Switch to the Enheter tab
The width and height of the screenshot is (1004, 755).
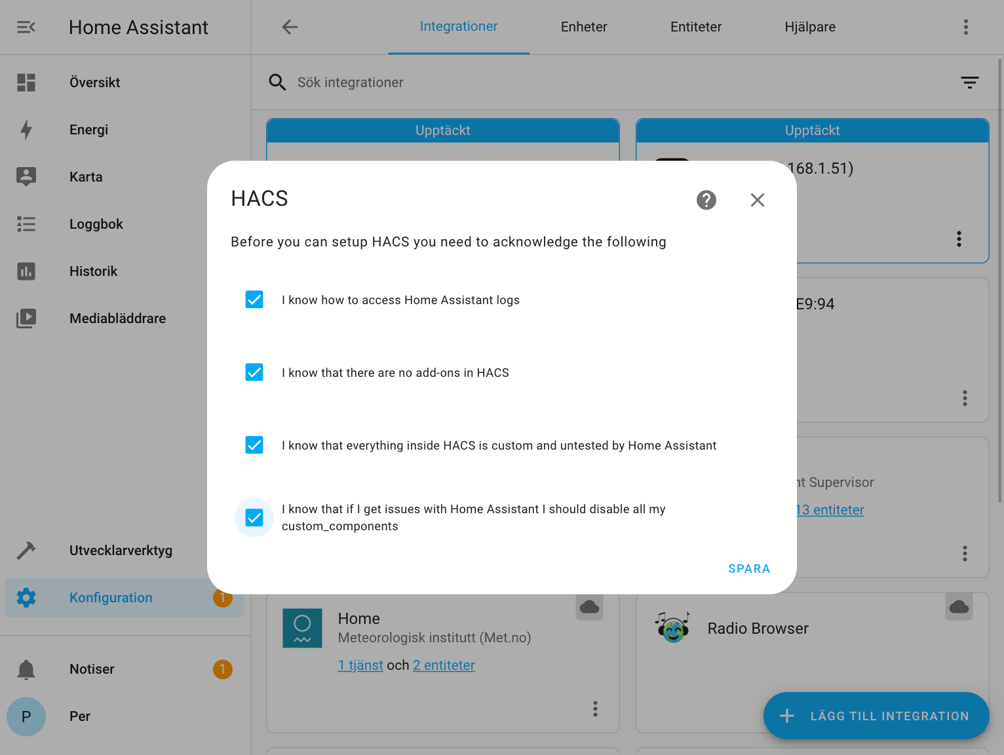point(583,27)
